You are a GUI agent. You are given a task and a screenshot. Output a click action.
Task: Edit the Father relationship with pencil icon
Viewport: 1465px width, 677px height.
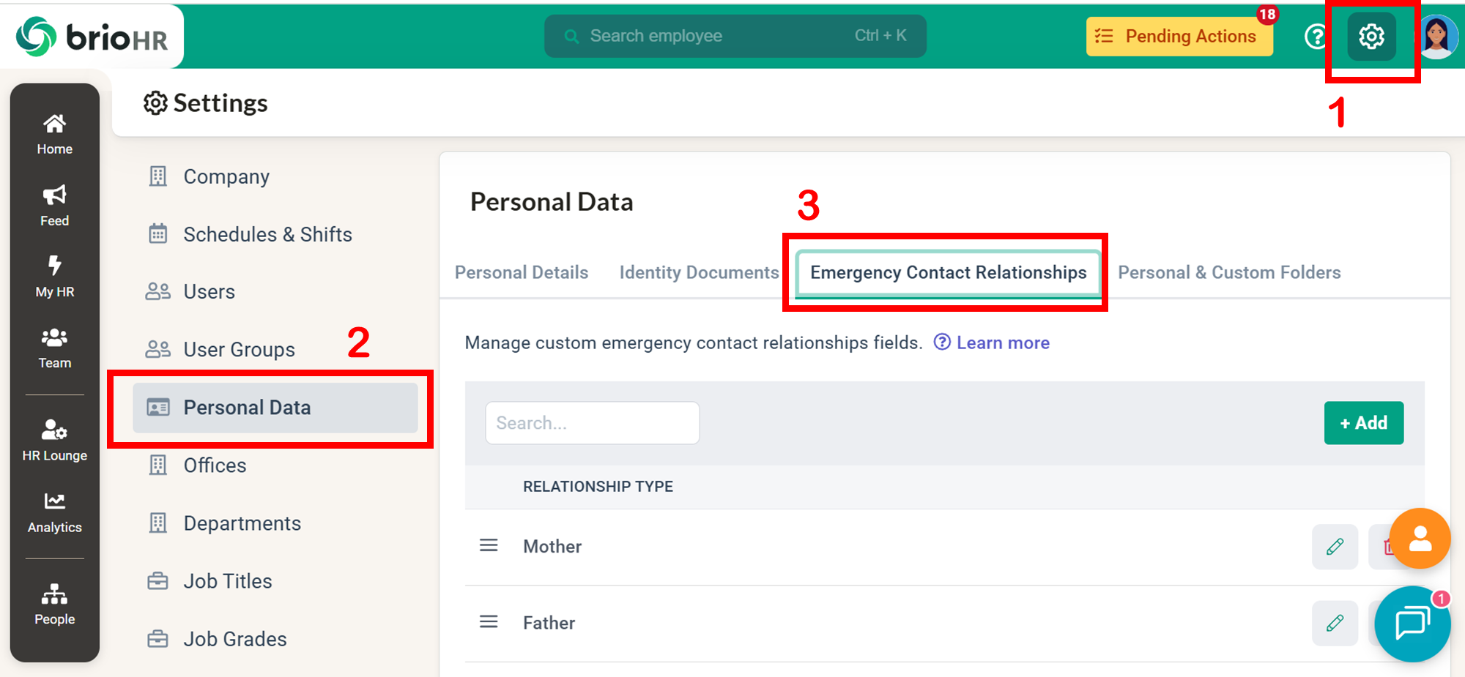pos(1335,623)
